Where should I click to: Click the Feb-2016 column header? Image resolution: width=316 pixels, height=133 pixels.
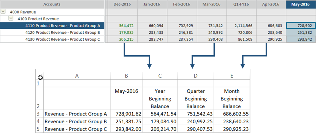click(x=182, y=4)
